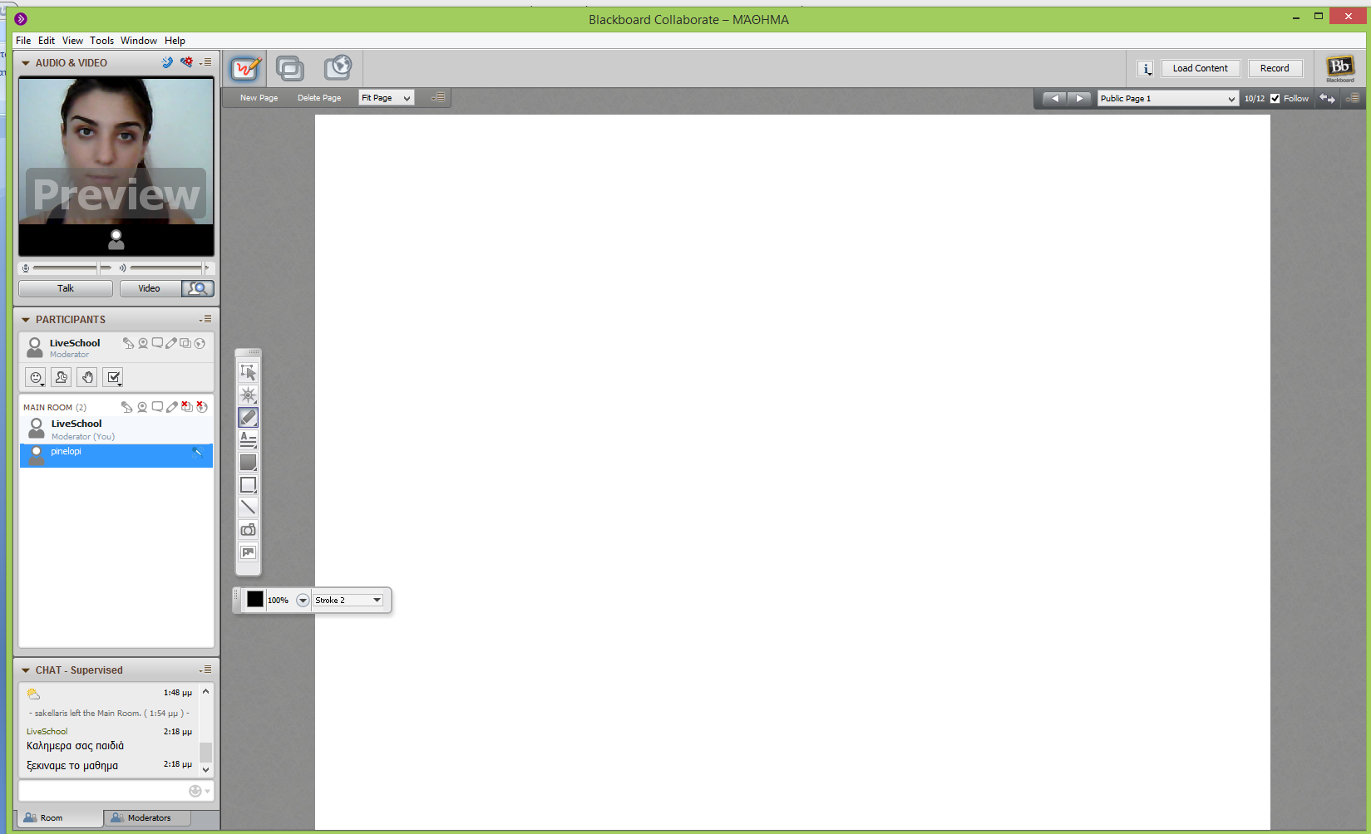This screenshot has height=834, width=1371.
Task: Click the Video button
Action: tap(150, 288)
